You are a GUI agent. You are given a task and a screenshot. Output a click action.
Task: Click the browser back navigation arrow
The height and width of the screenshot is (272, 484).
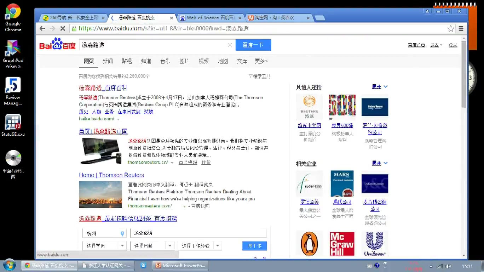42,29
